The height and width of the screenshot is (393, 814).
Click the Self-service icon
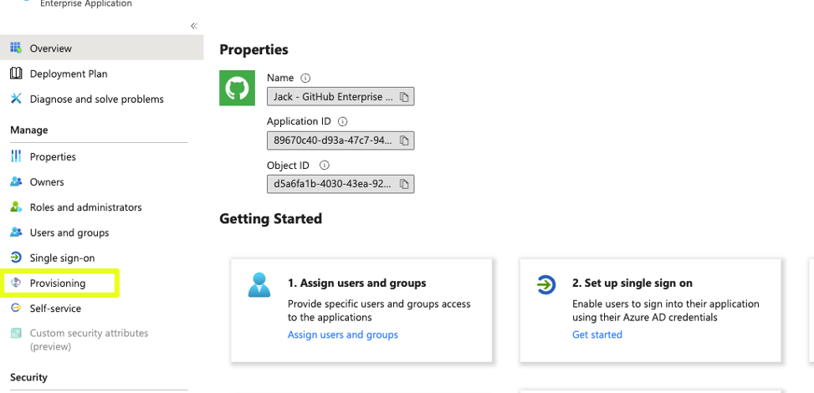(16, 308)
